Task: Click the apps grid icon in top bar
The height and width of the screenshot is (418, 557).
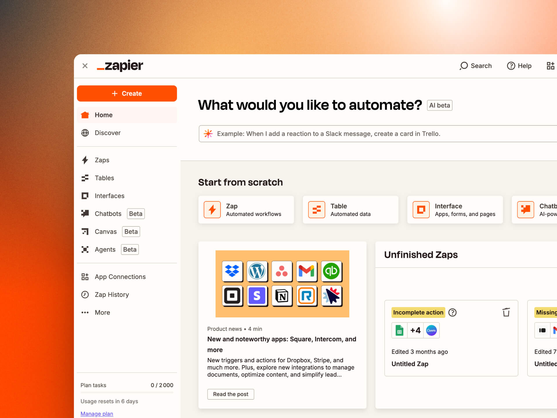Action: tap(550, 66)
